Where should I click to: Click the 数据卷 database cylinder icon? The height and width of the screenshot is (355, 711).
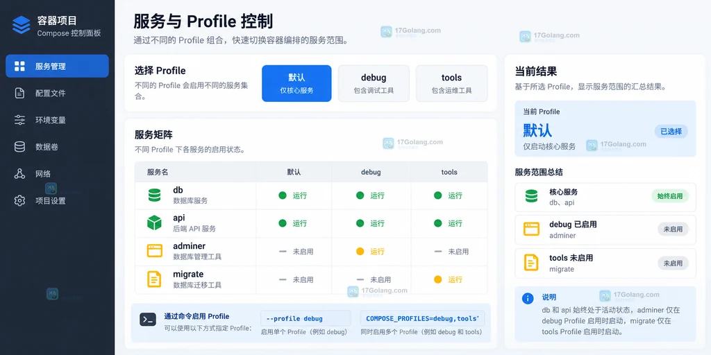pos(19,147)
